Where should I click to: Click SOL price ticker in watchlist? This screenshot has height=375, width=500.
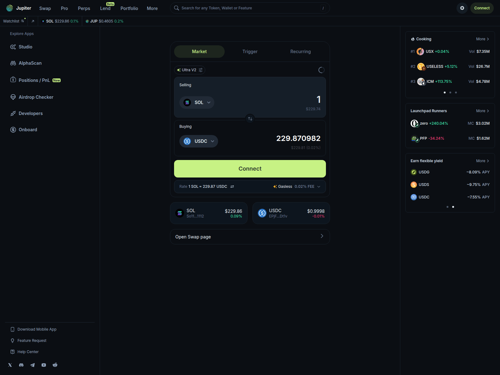coord(60,21)
